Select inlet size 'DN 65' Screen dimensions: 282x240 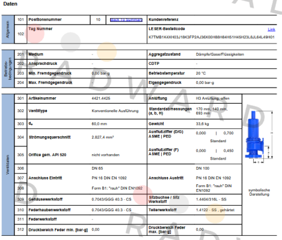click(x=97, y=169)
